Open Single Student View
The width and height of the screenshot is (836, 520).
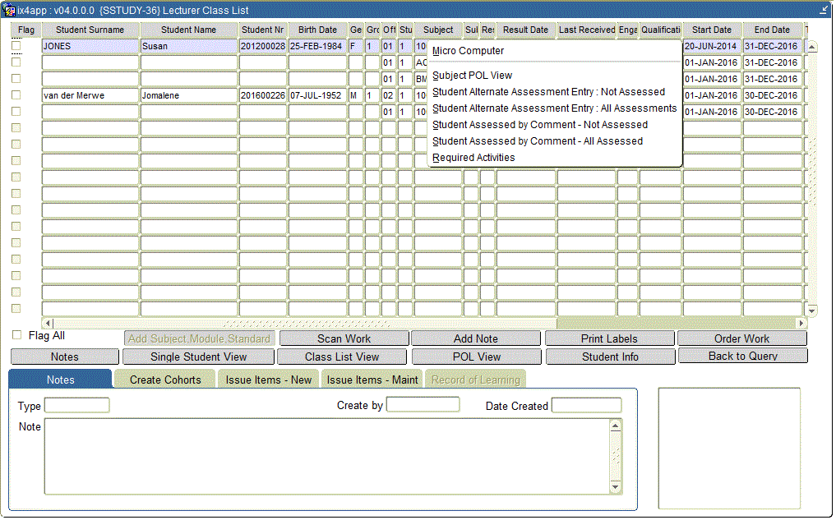tap(198, 357)
